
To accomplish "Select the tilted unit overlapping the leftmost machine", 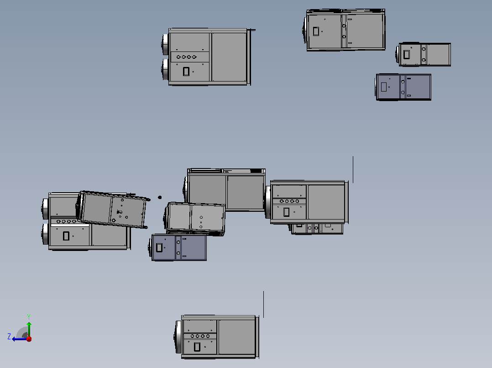I will (112, 209).
